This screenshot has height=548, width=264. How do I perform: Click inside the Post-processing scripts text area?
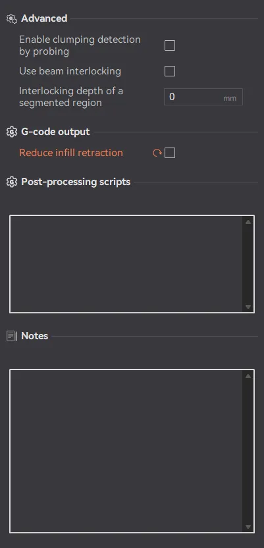click(x=126, y=264)
